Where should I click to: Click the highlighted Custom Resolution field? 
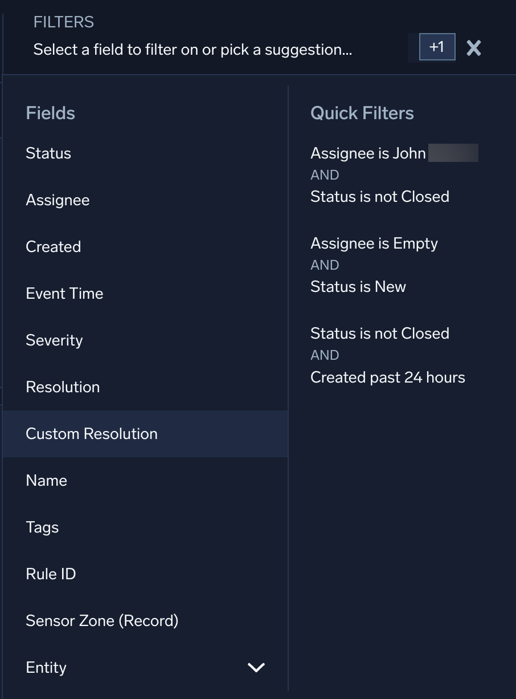pos(92,433)
